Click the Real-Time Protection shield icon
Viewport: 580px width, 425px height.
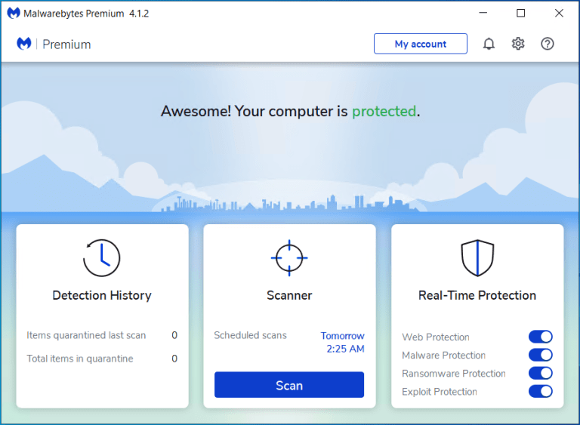click(477, 258)
